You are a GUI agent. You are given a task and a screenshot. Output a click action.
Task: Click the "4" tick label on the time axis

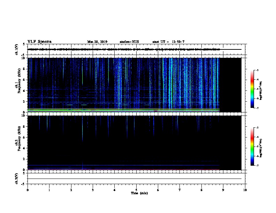pos(115,190)
